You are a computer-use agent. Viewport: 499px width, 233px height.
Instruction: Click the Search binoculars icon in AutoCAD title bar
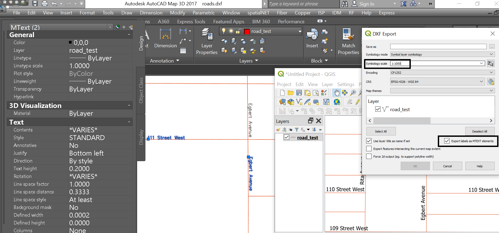345,4
